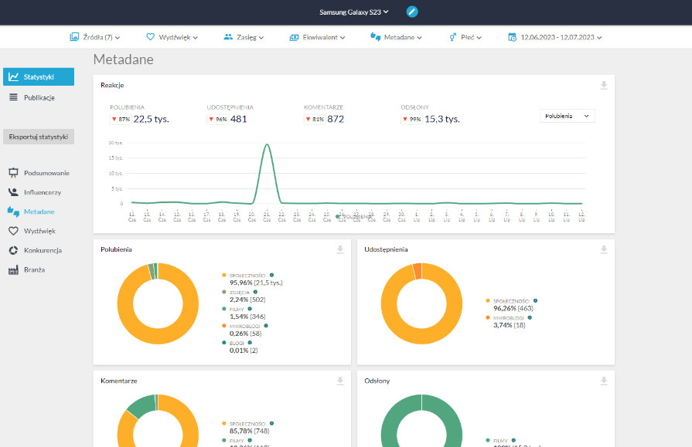Click the people icon beside Zasięg
This screenshot has width=692, height=447.
[x=228, y=37]
